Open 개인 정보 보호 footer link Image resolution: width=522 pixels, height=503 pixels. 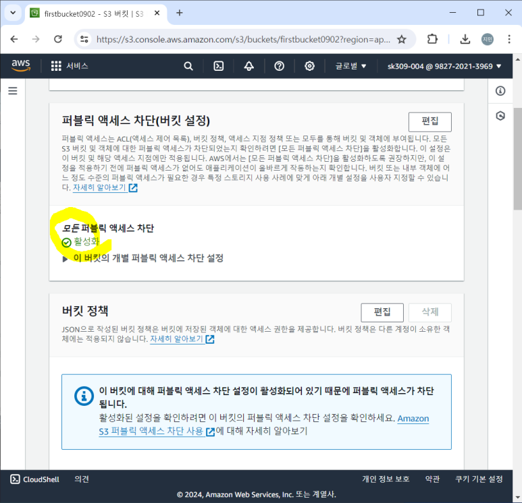(386, 479)
